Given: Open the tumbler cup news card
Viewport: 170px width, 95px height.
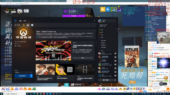Looking at the screenshot, I should coord(85,73).
